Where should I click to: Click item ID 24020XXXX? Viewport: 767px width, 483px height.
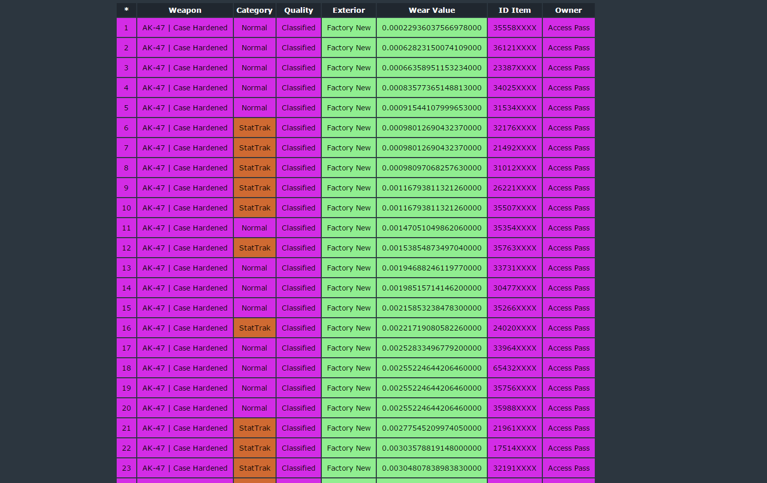(515, 328)
